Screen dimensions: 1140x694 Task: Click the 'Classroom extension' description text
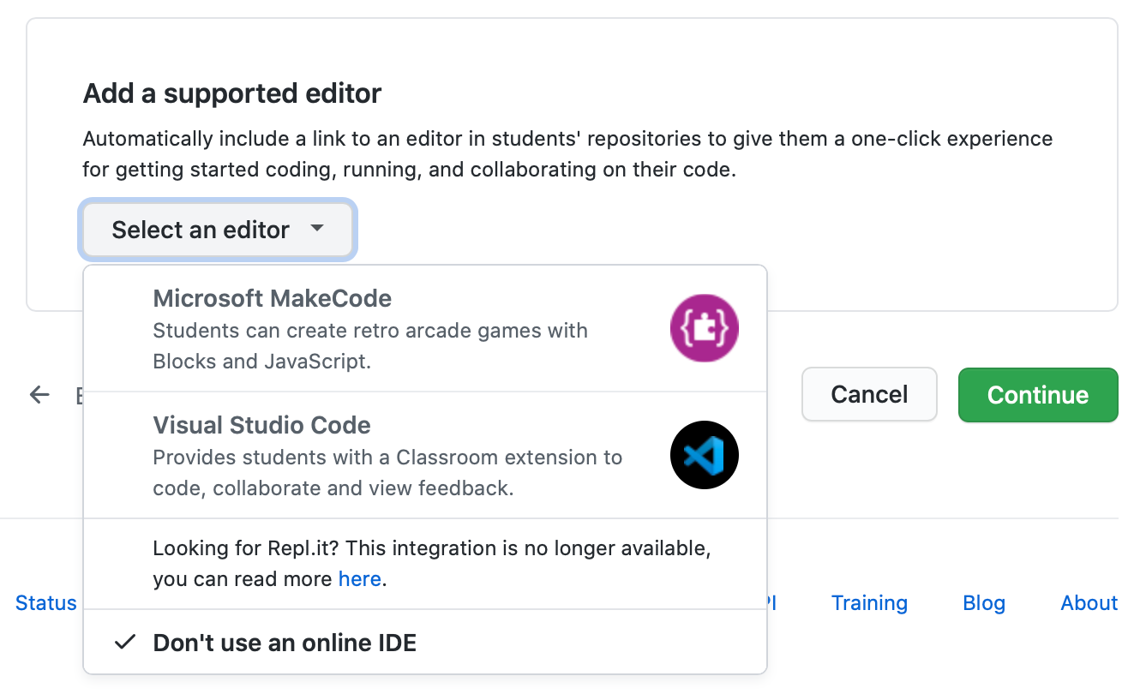click(387, 473)
